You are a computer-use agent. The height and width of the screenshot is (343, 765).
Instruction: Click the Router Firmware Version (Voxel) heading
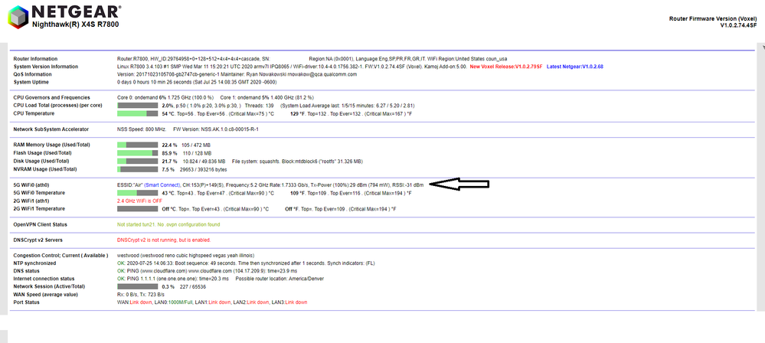(x=712, y=18)
